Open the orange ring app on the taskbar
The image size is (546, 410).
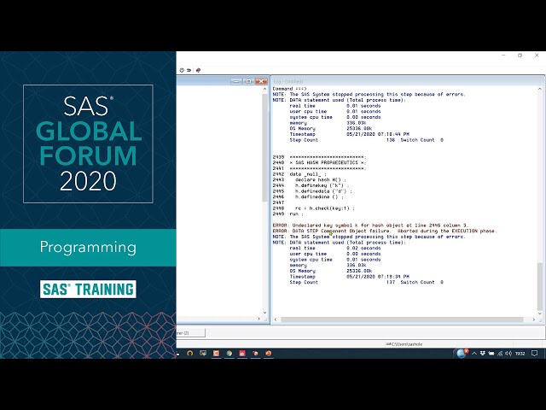[x=189, y=353]
